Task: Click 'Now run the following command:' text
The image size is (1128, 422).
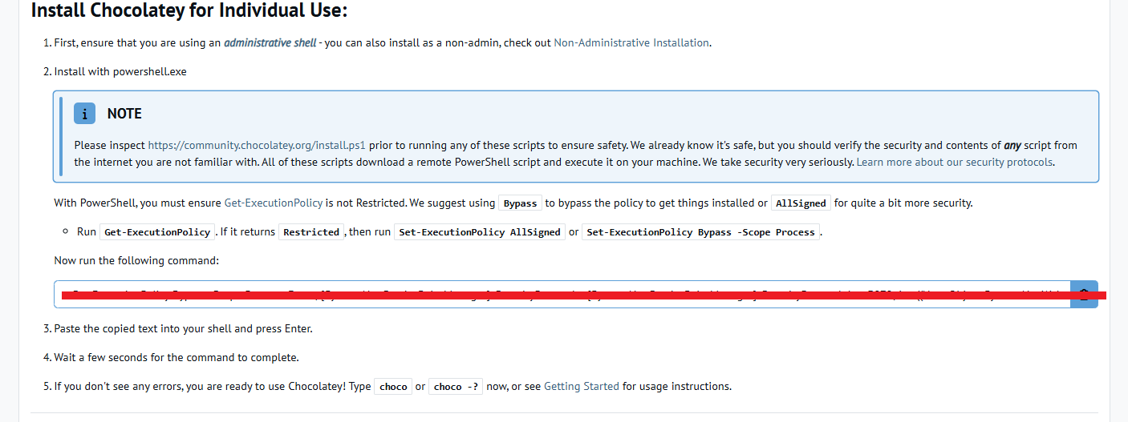Action: point(136,260)
